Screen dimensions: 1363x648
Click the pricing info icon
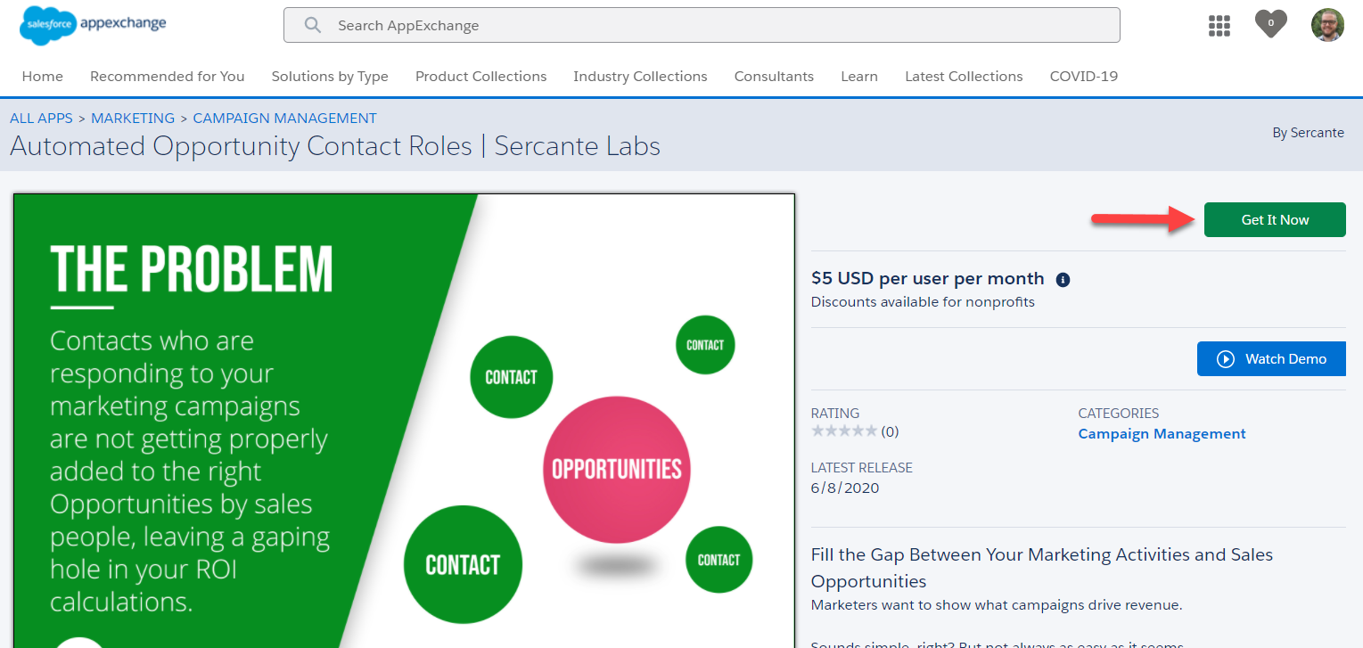tap(1063, 280)
